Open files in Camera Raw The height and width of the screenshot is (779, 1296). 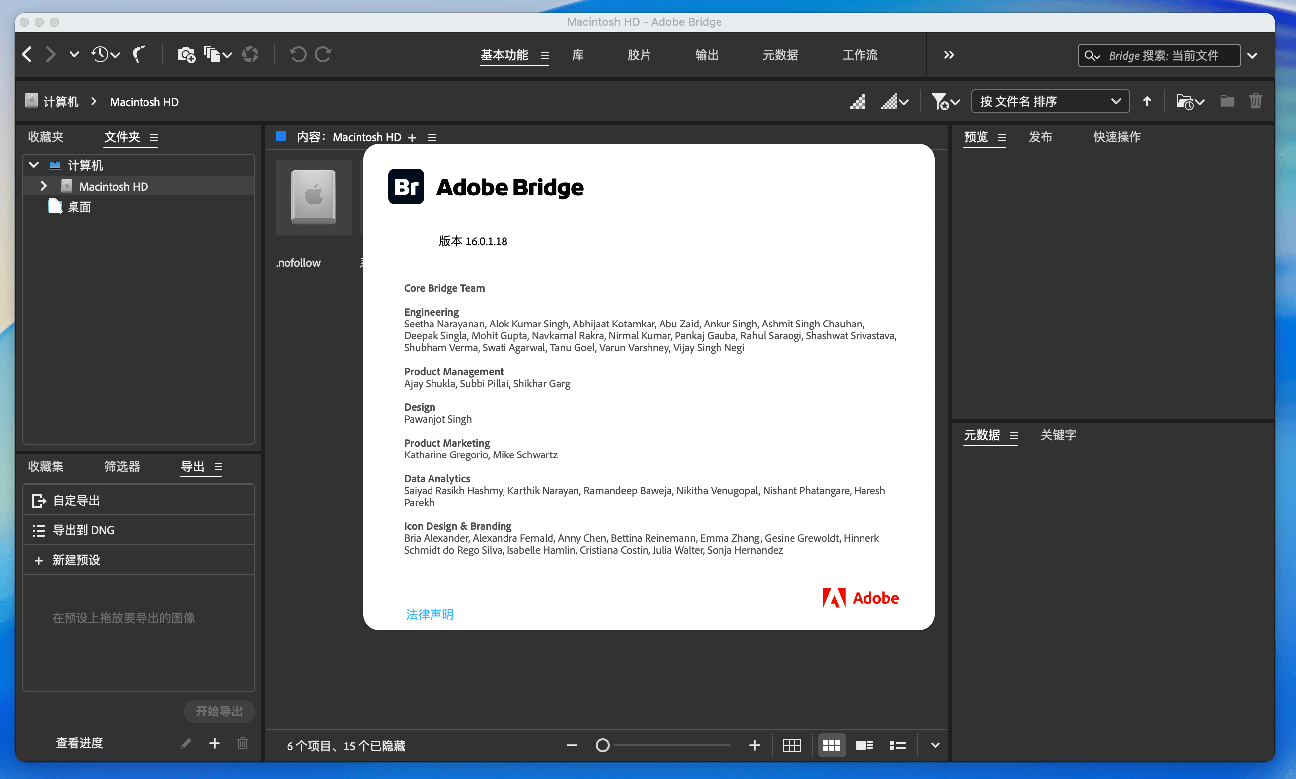point(250,54)
